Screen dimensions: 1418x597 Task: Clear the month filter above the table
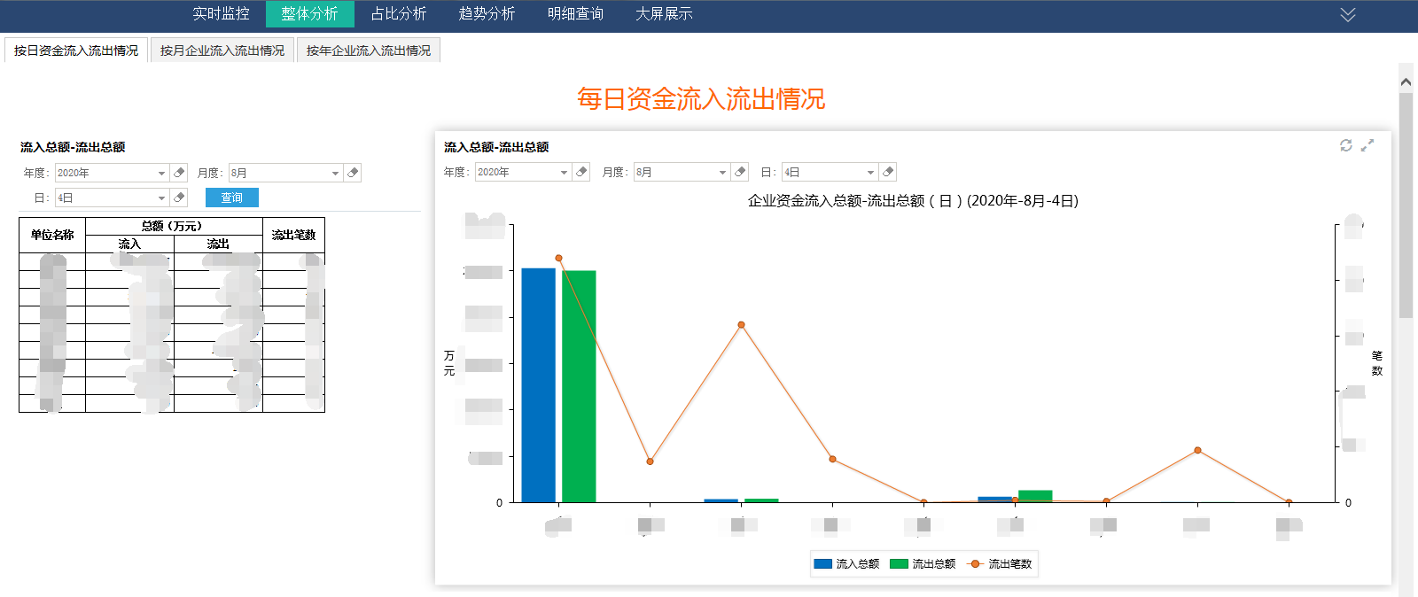pyautogui.click(x=353, y=173)
